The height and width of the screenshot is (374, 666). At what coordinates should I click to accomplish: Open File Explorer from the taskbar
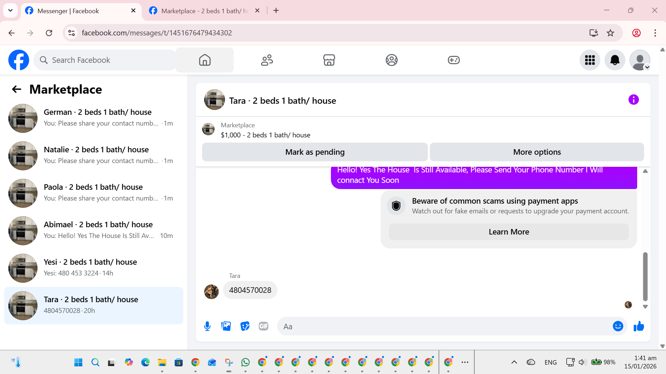[x=162, y=363]
